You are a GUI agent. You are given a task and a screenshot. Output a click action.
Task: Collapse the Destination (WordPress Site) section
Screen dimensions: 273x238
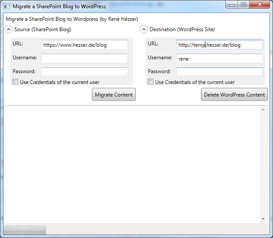[143, 29]
